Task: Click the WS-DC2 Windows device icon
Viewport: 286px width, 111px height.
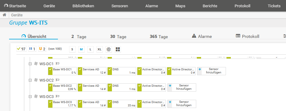Action: point(36,80)
